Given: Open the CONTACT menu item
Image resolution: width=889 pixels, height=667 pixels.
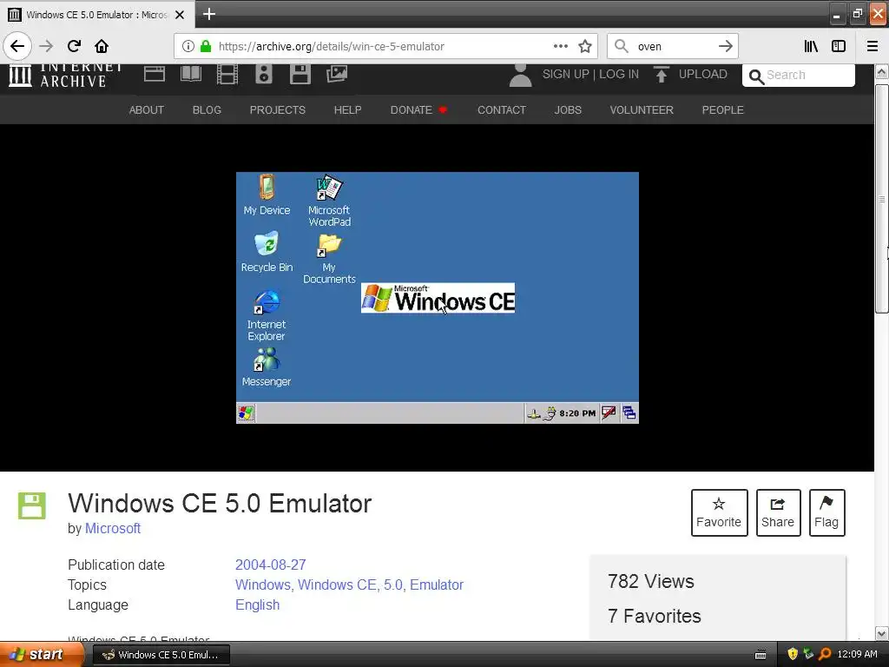Looking at the screenshot, I should 502,110.
